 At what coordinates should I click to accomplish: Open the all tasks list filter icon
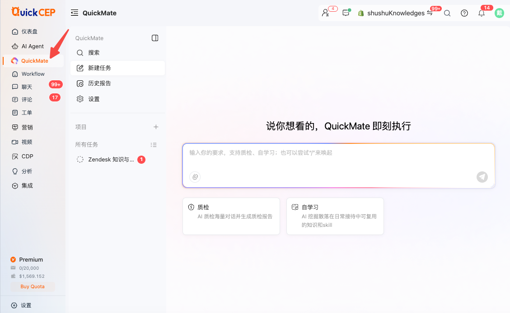click(154, 145)
